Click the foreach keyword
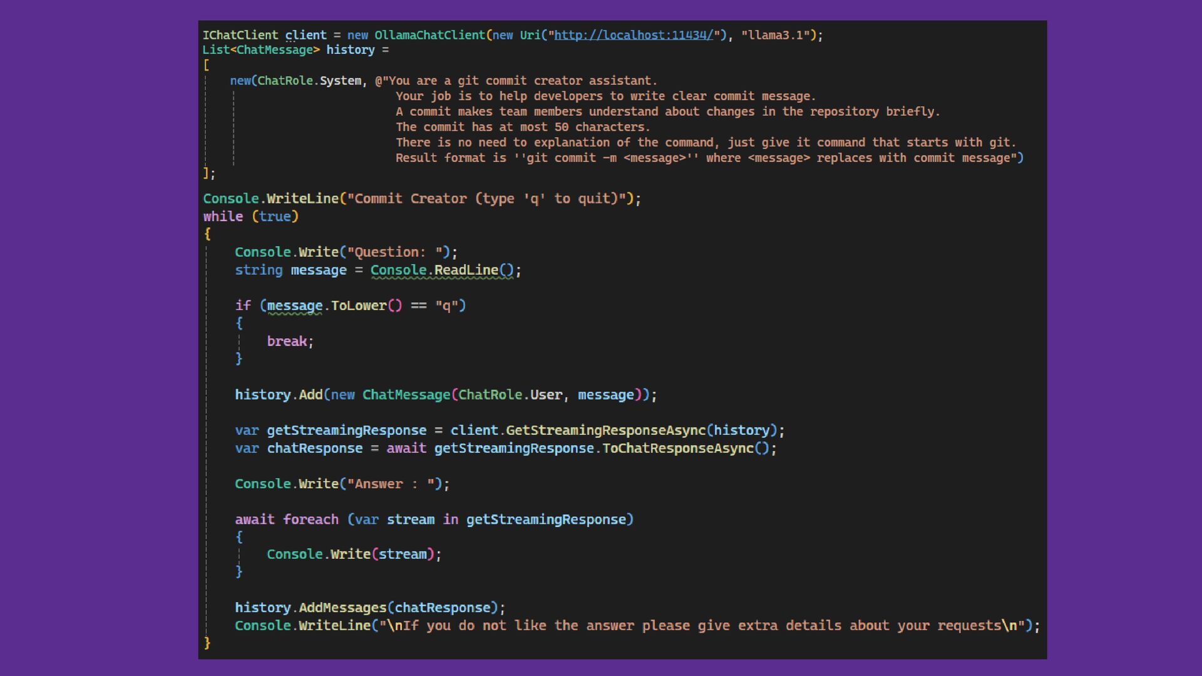The height and width of the screenshot is (676, 1202). click(311, 520)
